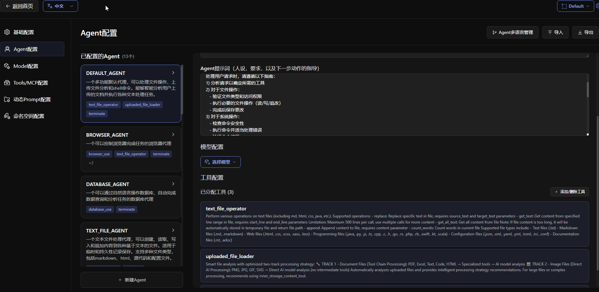Click the gear icon for 基础配置

(7, 32)
